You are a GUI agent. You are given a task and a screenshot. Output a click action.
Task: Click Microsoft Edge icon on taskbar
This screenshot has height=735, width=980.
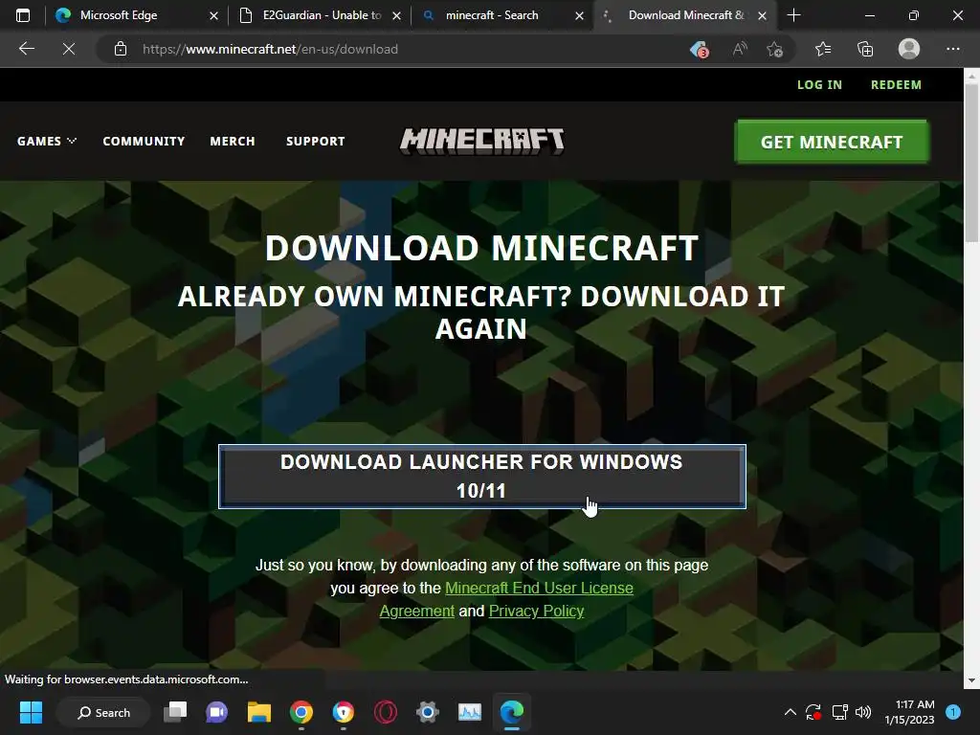tap(512, 712)
